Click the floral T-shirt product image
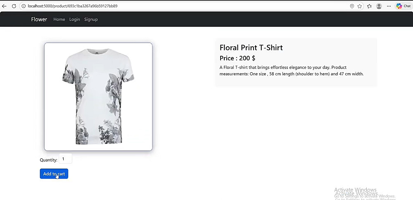 pos(98,97)
